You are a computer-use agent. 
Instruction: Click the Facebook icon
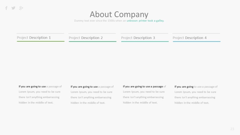6,8
